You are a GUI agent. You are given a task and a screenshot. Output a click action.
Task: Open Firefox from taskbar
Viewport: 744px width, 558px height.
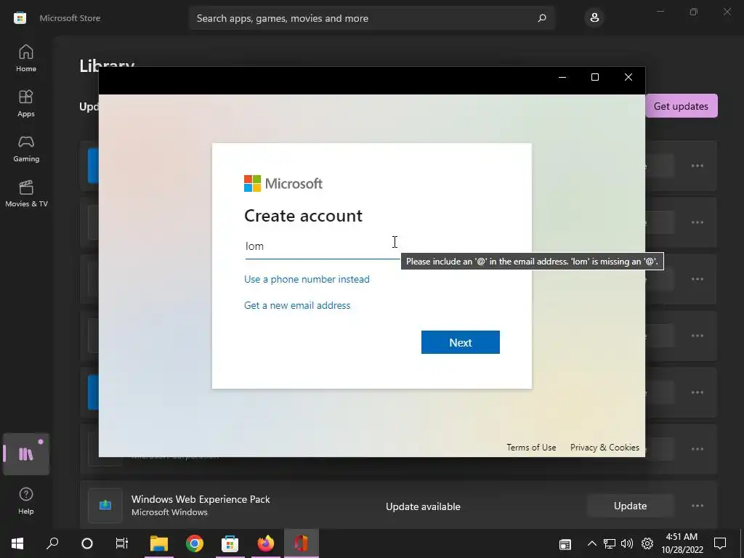pos(266,543)
